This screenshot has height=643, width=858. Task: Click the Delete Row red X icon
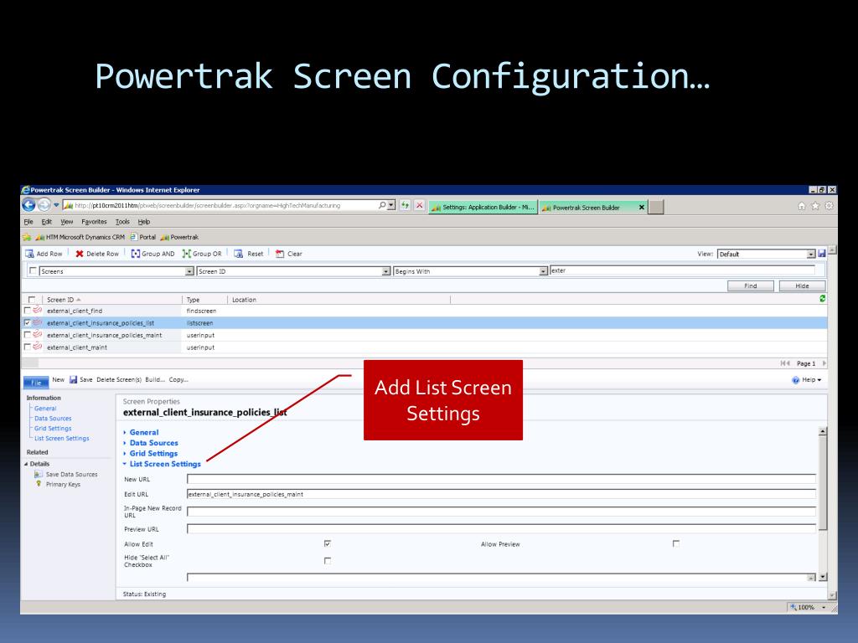click(x=80, y=254)
